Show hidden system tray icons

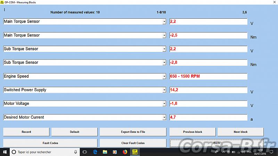coord(223,152)
